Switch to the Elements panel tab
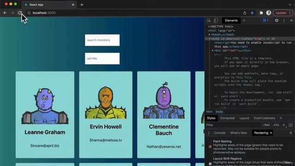Image resolution: width=295 pixels, height=166 pixels. [231, 20]
